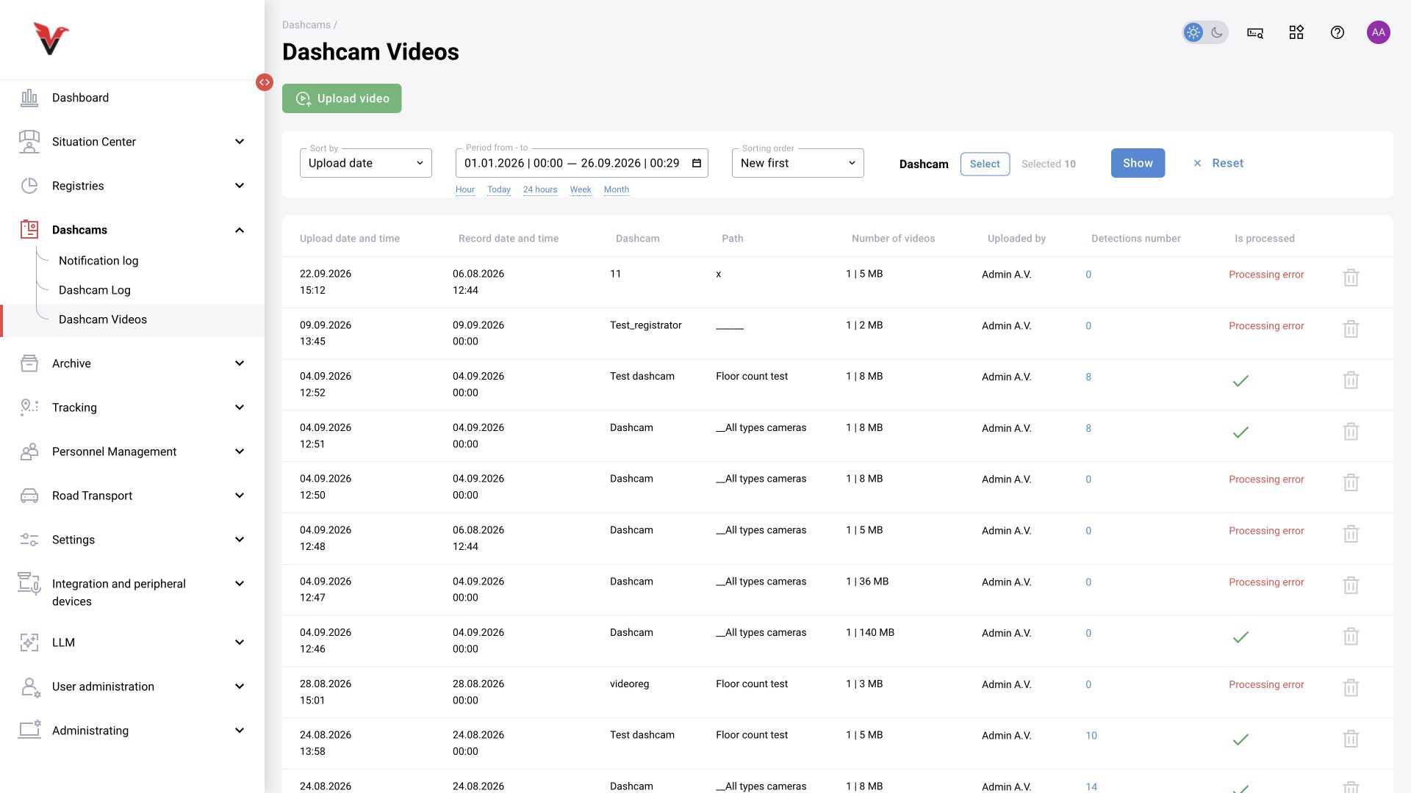Open detections count 10 link

(x=1091, y=735)
